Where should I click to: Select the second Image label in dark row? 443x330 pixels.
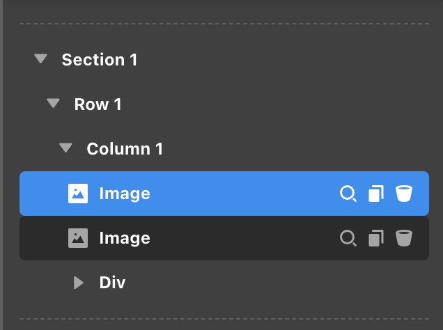[x=125, y=238]
